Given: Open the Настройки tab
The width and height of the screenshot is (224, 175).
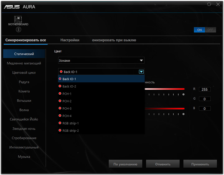Looking at the screenshot, I should (x=70, y=40).
